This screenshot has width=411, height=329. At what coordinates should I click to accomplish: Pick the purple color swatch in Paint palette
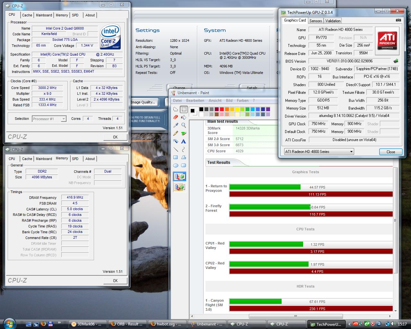(268, 109)
